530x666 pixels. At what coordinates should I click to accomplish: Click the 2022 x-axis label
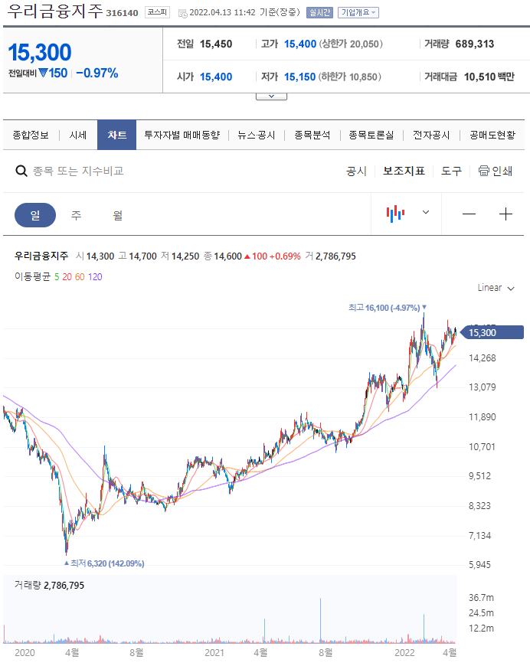(x=404, y=653)
